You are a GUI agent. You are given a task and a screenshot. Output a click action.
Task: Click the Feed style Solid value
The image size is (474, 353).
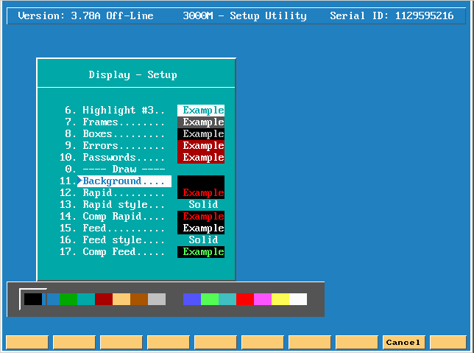[203, 240]
